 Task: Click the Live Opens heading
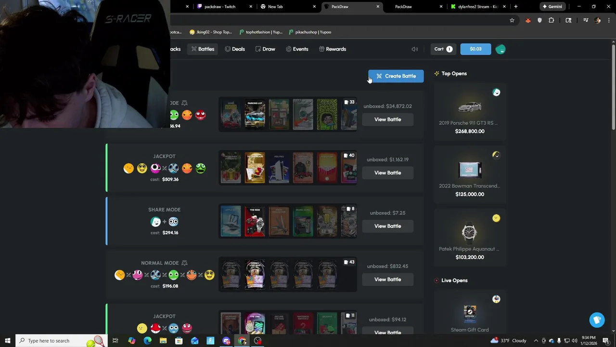(454, 280)
